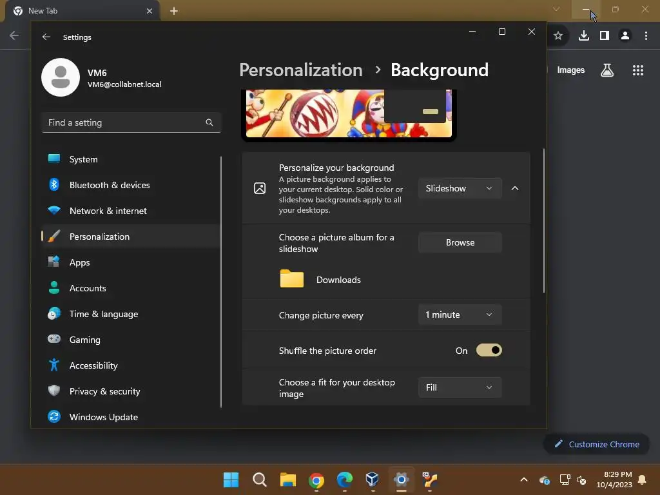This screenshot has width=660, height=495.
Task: Open the Windows Update category
Action: (x=131, y=417)
